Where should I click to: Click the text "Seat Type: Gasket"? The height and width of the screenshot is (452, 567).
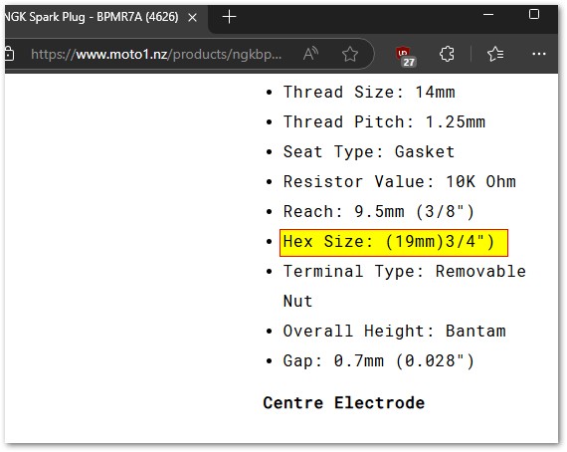pos(369,151)
